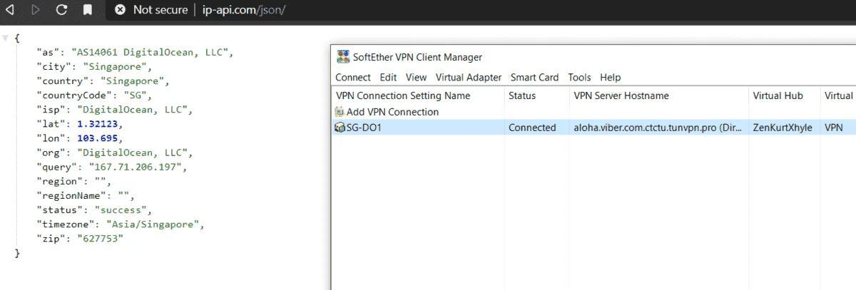Click the Add VPN Connection icon
Screen dimensions: 856x290
coord(340,112)
